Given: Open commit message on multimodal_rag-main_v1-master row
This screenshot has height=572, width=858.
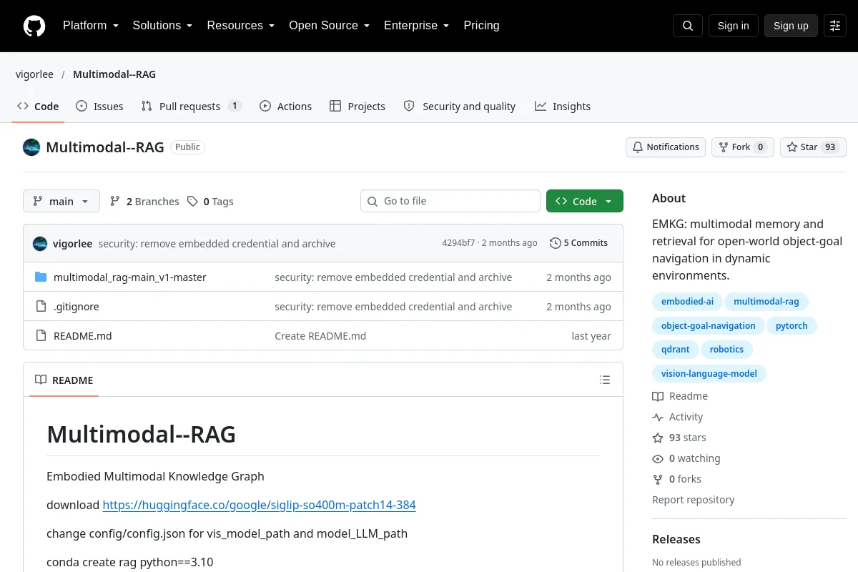Looking at the screenshot, I should (x=393, y=277).
